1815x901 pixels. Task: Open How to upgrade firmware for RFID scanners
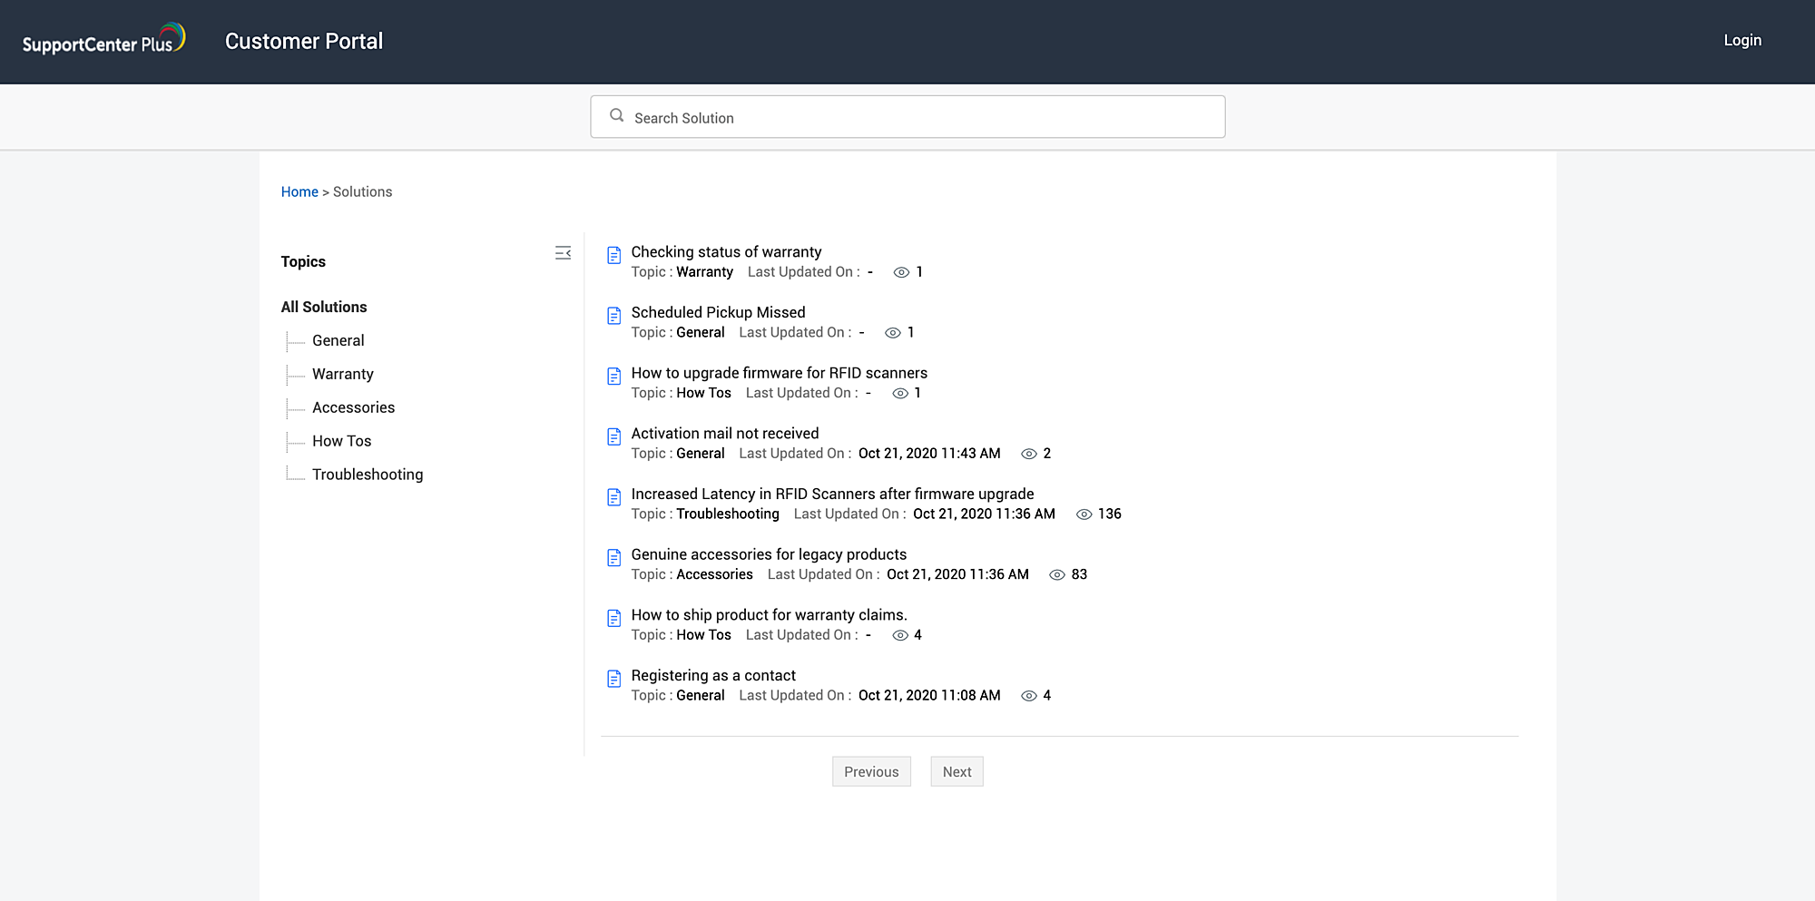click(779, 373)
